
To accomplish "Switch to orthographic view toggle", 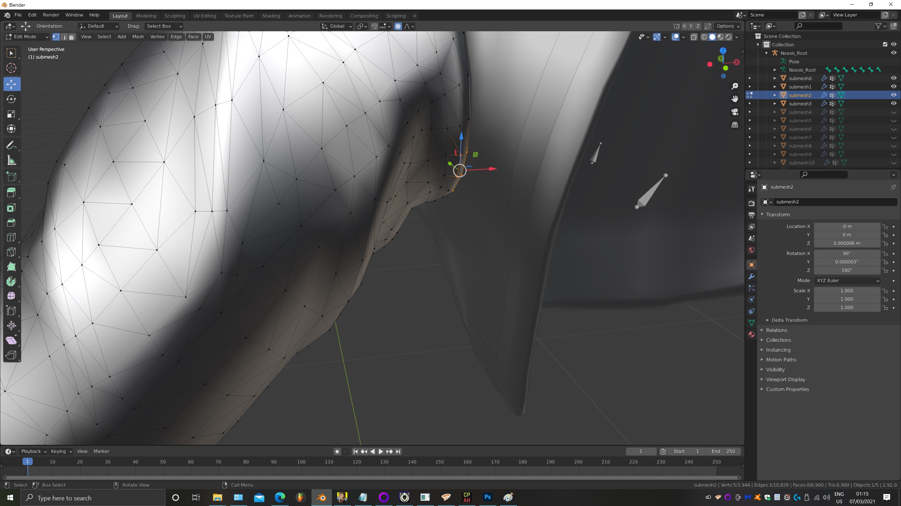I will tap(735, 125).
